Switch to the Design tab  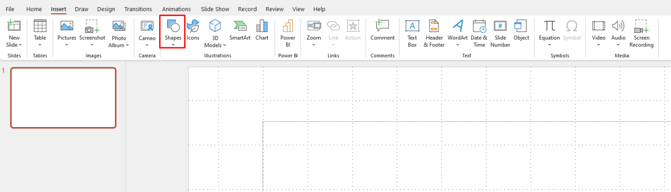[x=106, y=9]
